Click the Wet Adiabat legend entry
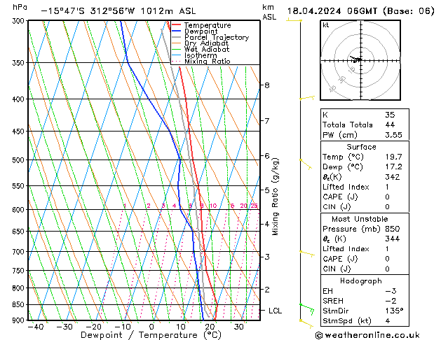The image size is (441, 340). pyautogui.click(x=205, y=50)
